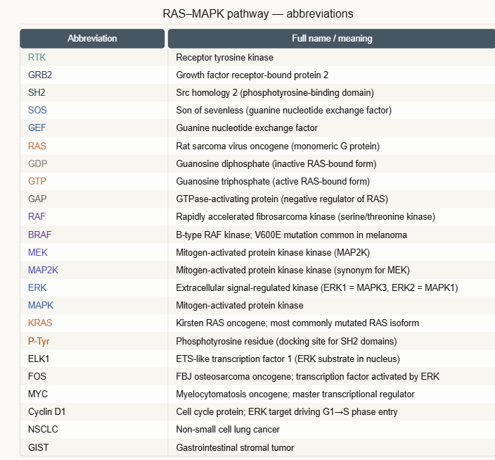Click the ERK abbreviation
The image size is (495, 460).
(x=37, y=287)
